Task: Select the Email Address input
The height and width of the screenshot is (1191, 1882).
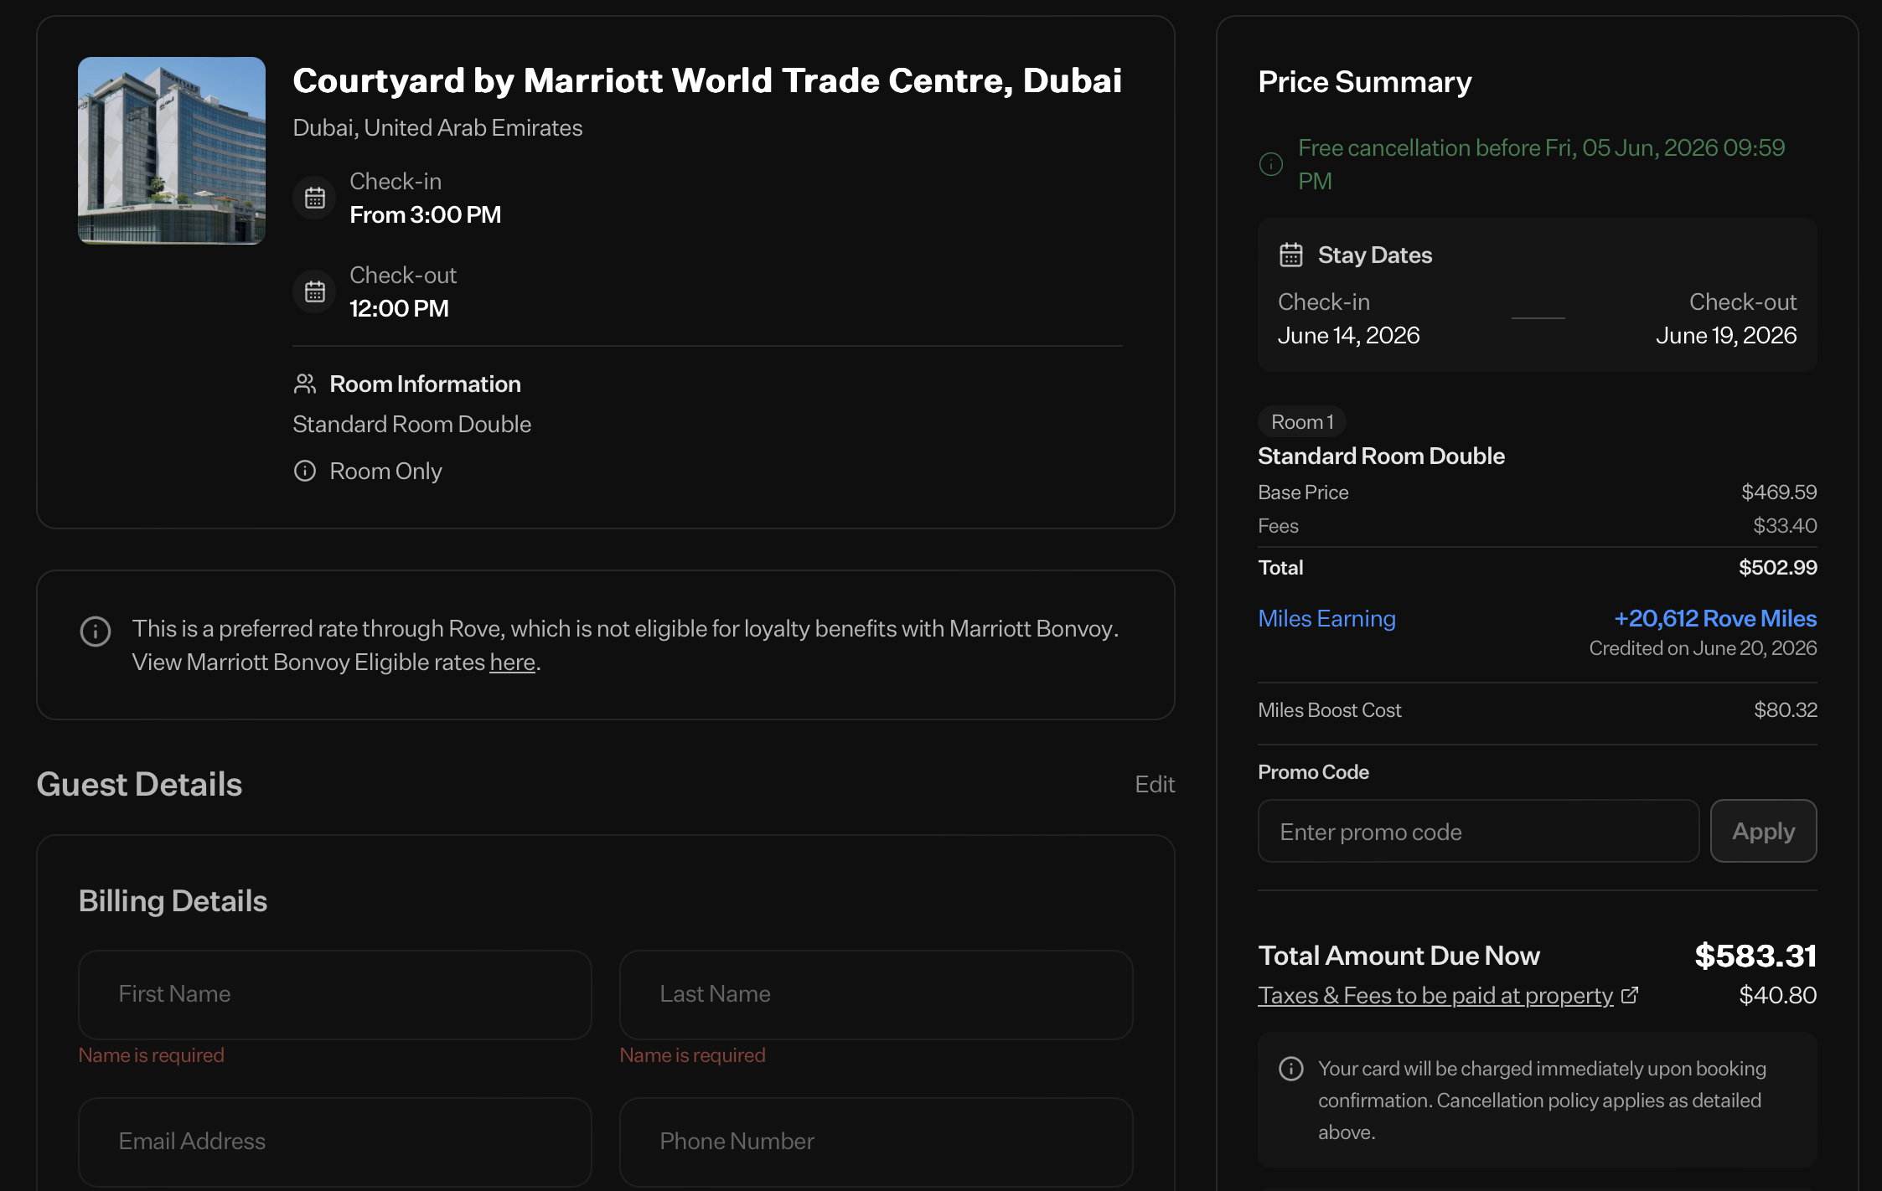Action: pos(334,1142)
